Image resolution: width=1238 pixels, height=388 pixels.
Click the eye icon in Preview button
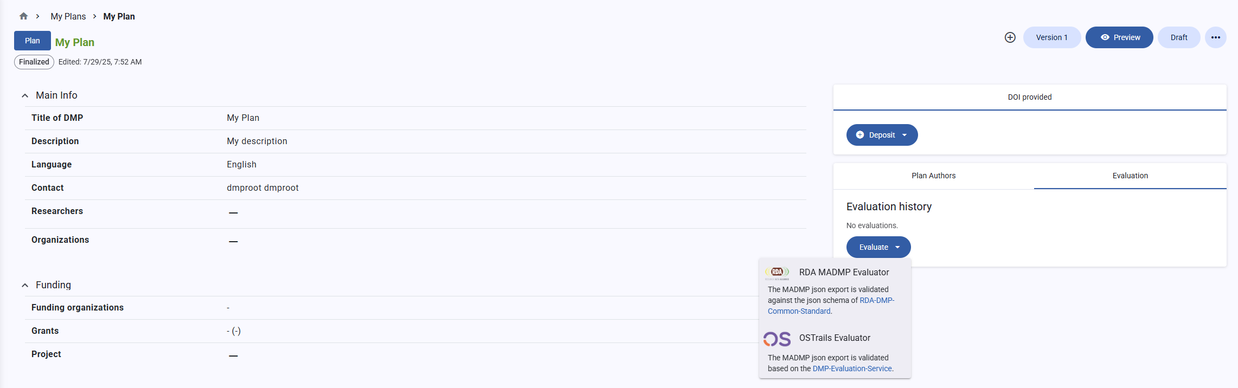pyautogui.click(x=1105, y=37)
